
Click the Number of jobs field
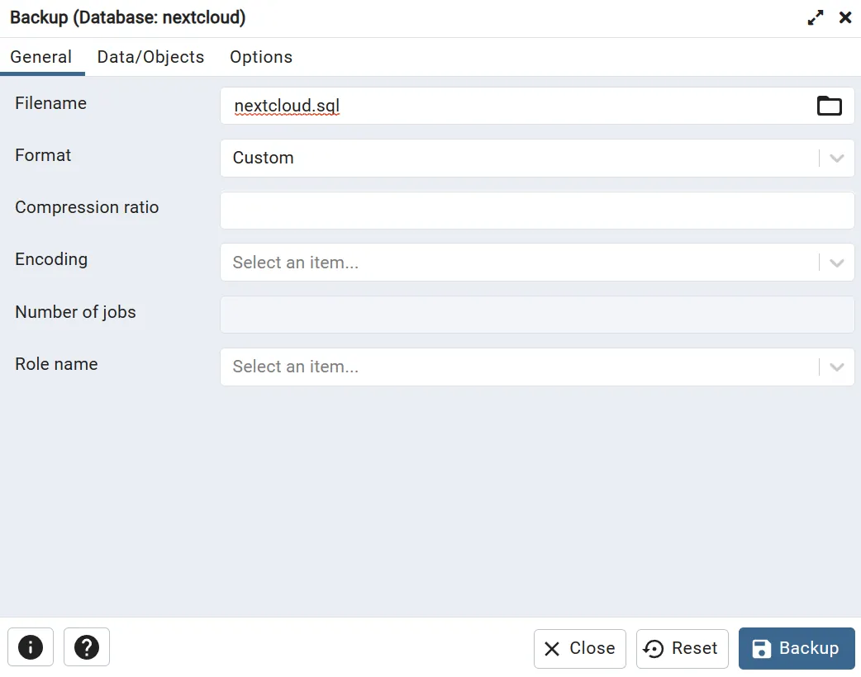(537, 315)
